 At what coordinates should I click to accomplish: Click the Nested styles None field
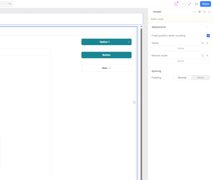coord(181,61)
